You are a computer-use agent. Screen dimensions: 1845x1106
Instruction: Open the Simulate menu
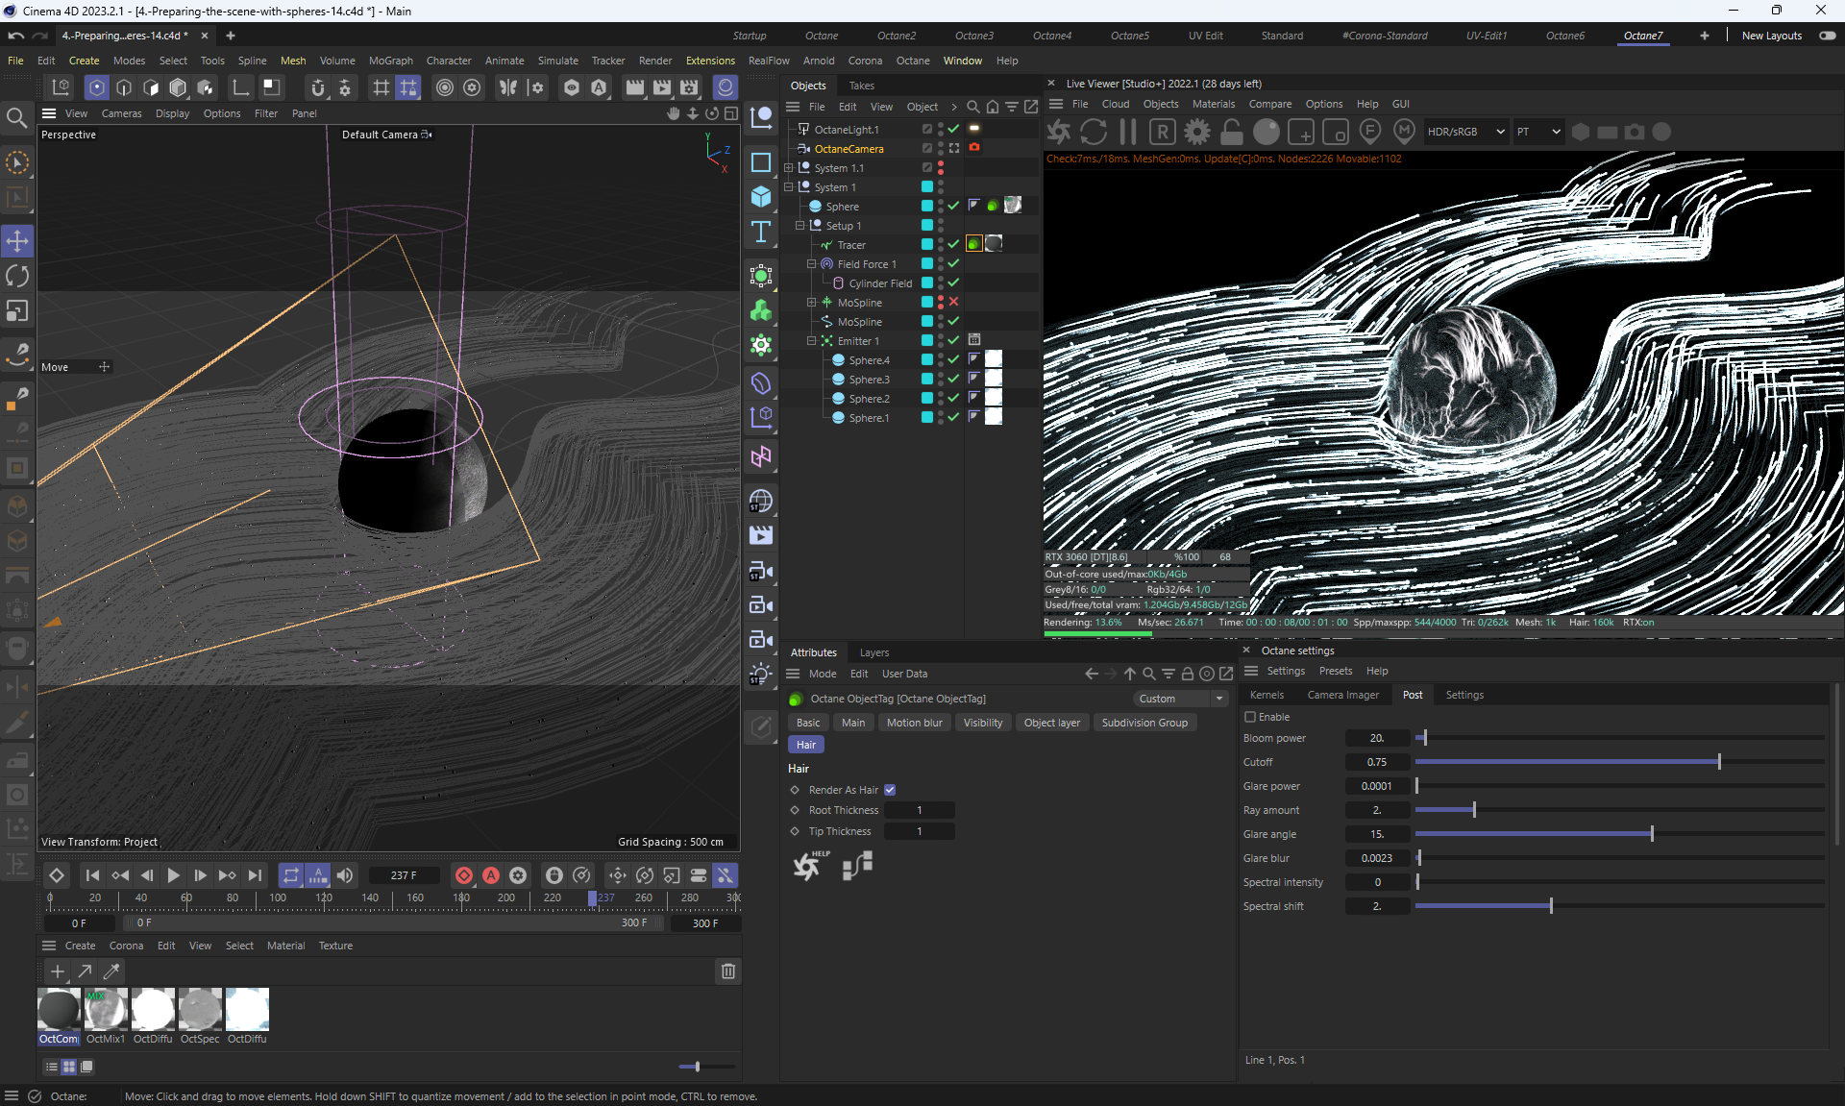pyautogui.click(x=557, y=61)
